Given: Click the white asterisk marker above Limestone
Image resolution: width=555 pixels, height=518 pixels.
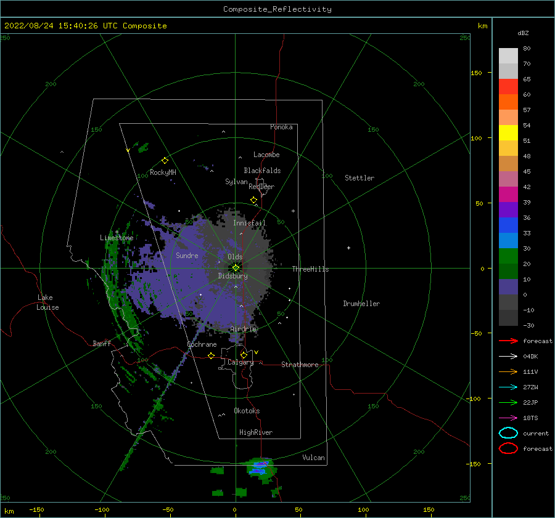Looking at the screenshot, I should tap(117, 232).
